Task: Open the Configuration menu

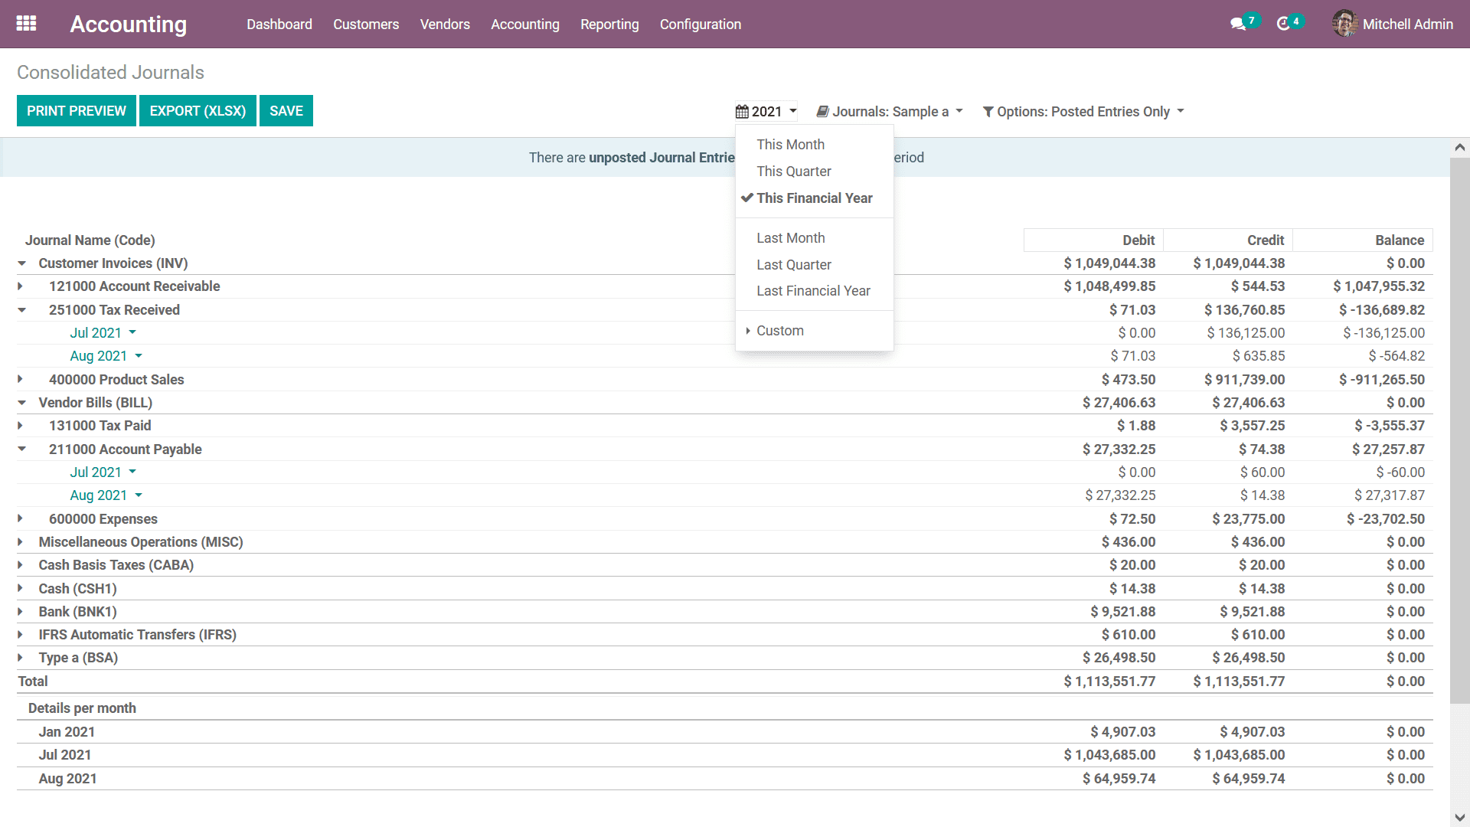Action: pyautogui.click(x=701, y=25)
